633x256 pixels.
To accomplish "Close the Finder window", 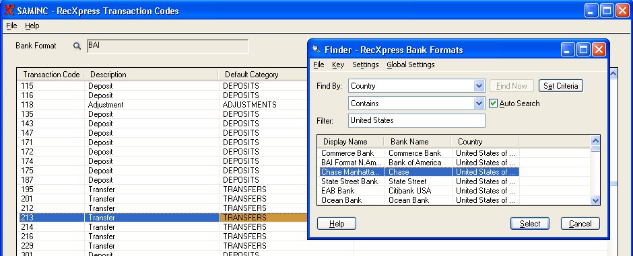I will click(x=598, y=50).
